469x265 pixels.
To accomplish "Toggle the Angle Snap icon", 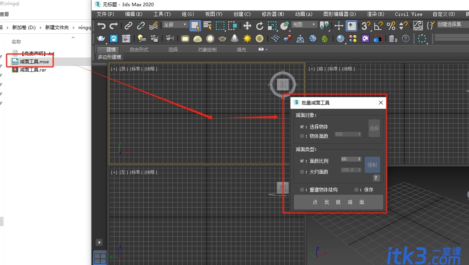I will 379,26.
